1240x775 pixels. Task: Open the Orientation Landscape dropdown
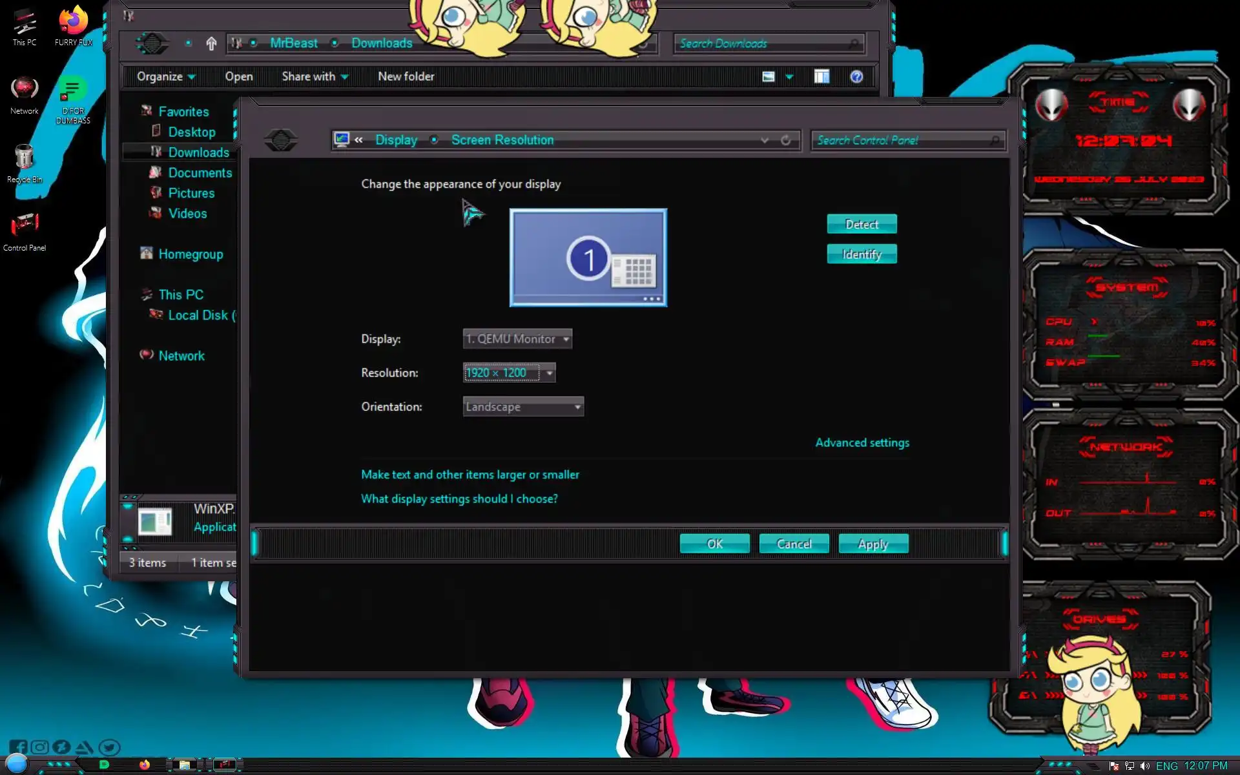(523, 407)
